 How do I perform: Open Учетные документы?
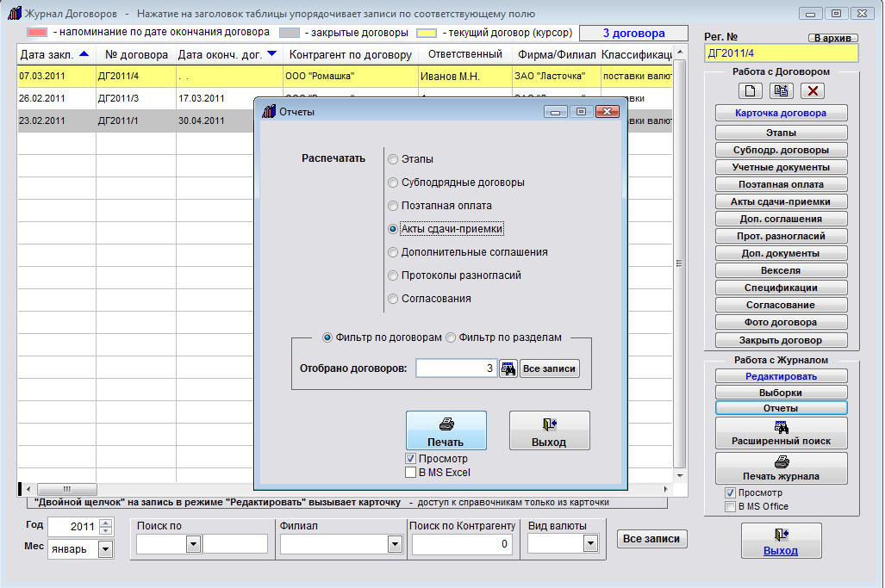pos(781,167)
